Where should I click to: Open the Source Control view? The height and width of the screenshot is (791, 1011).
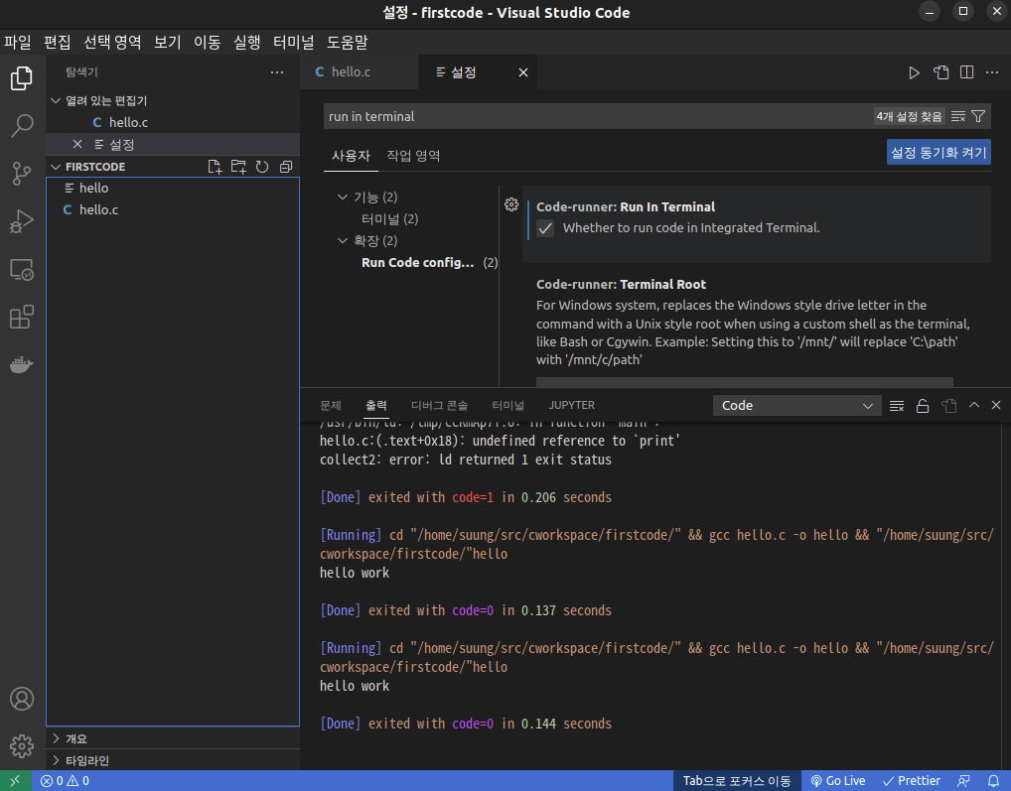click(22, 174)
